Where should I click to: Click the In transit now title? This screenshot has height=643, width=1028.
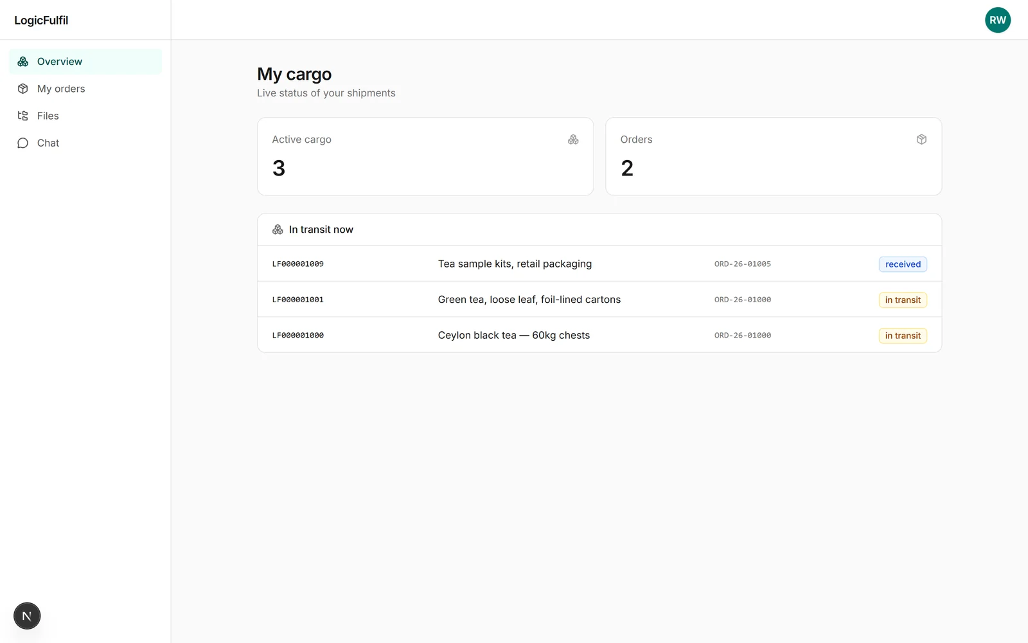(x=321, y=230)
